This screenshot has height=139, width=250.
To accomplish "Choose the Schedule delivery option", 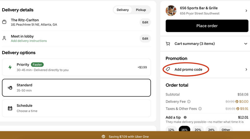I will pyautogui.click(x=76, y=108).
